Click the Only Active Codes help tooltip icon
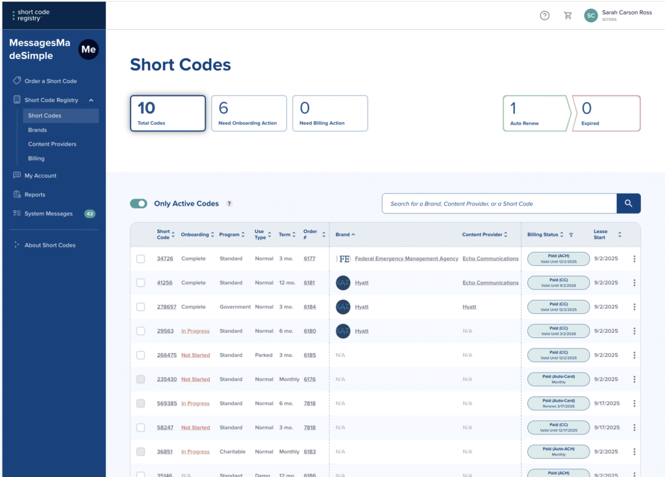 [x=229, y=204]
